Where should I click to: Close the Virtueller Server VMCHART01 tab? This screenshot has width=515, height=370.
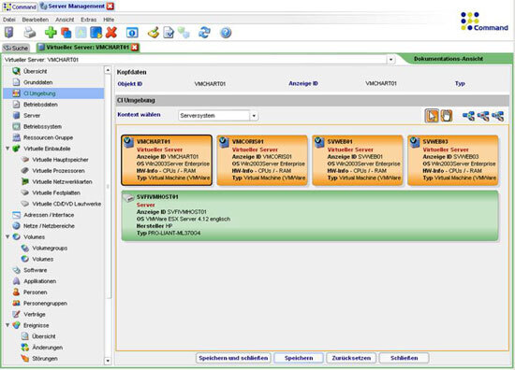click(135, 48)
